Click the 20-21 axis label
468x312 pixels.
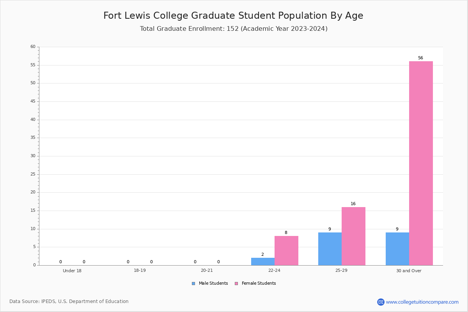[x=207, y=271]
